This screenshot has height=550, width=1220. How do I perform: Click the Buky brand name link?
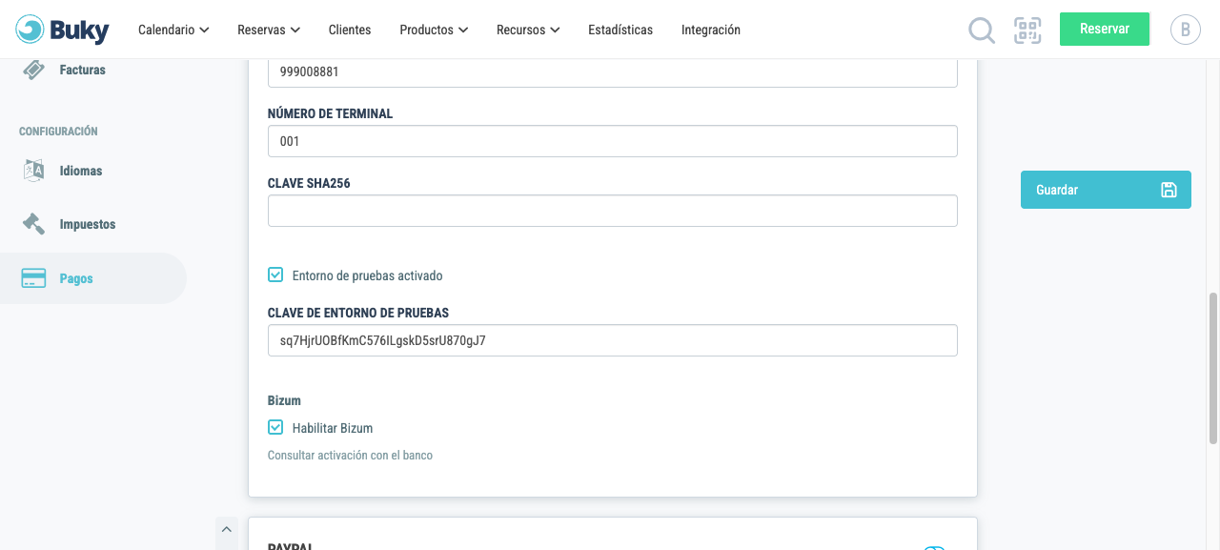[x=79, y=31]
